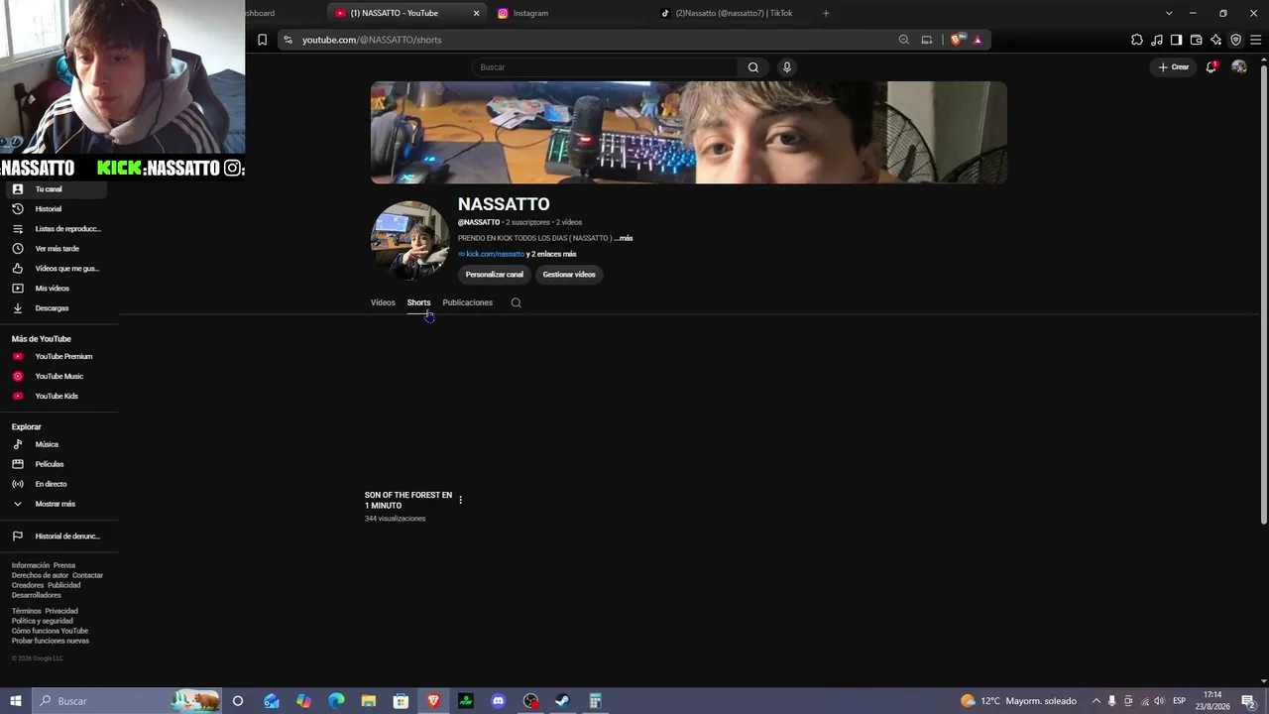
Task: Open a new browser tab
Action: pyautogui.click(x=826, y=13)
